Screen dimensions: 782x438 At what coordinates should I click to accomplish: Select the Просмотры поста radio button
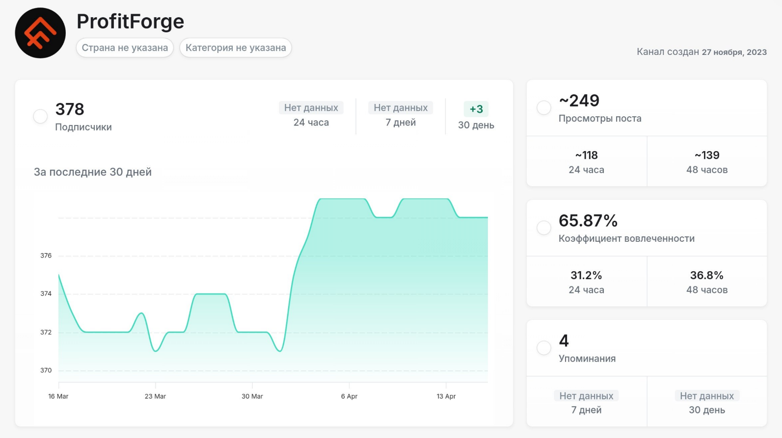click(543, 108)
